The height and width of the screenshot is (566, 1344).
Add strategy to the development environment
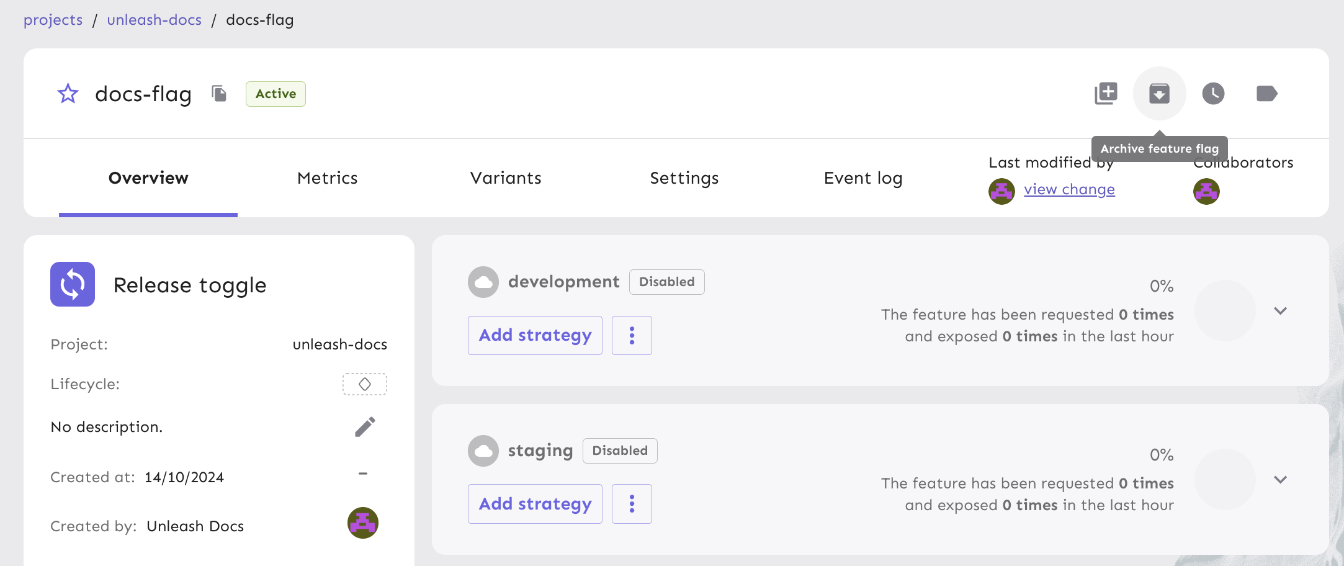tap(534, 335)
